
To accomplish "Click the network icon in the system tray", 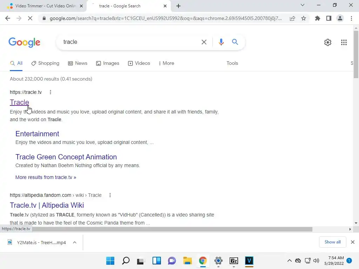I will [x=307, y=261].
